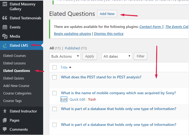
Task: Toggle the select-all checkbox beside Title
Action: click(x=54, y=67)
